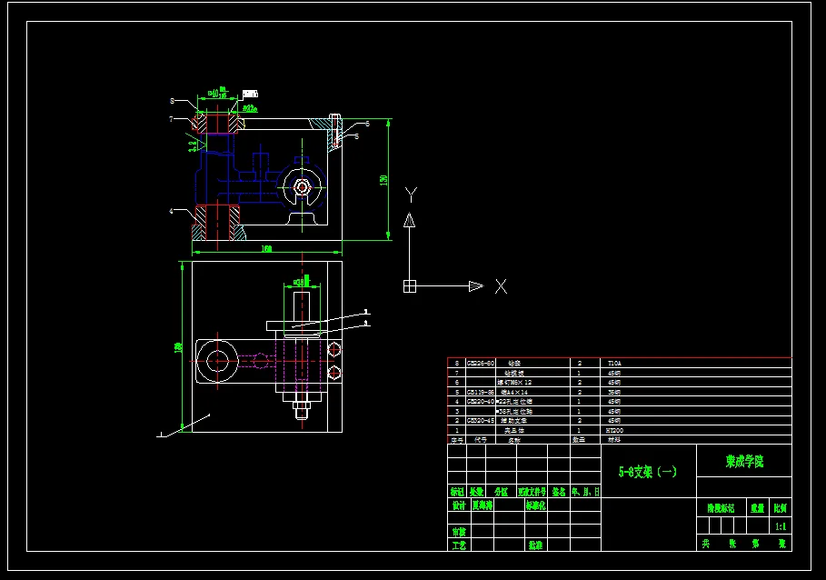The width and height of the screenshot is (826, 580).
Task: Select the green "150" vertical dimension text
Action: coord(383,180)
